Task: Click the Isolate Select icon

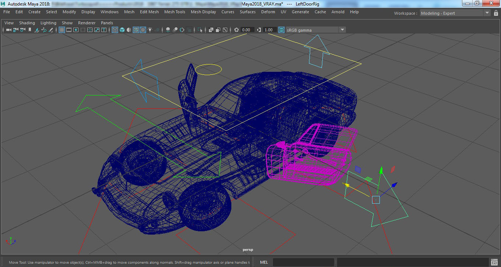Action: 200,30
